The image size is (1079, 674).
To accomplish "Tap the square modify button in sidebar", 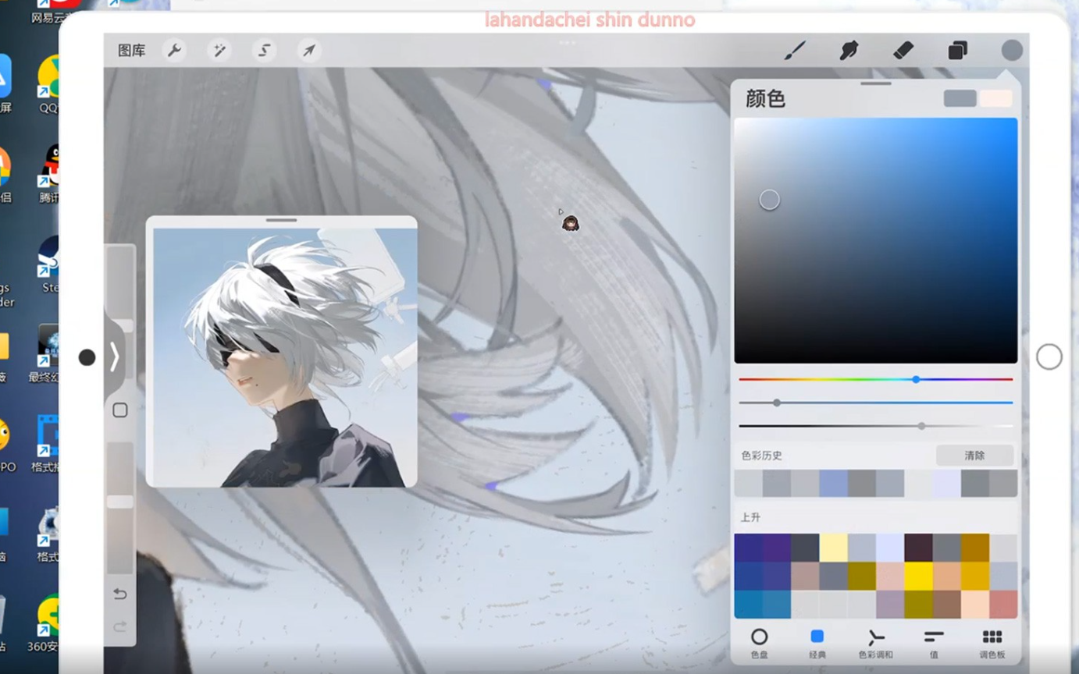I will (120, 410).
